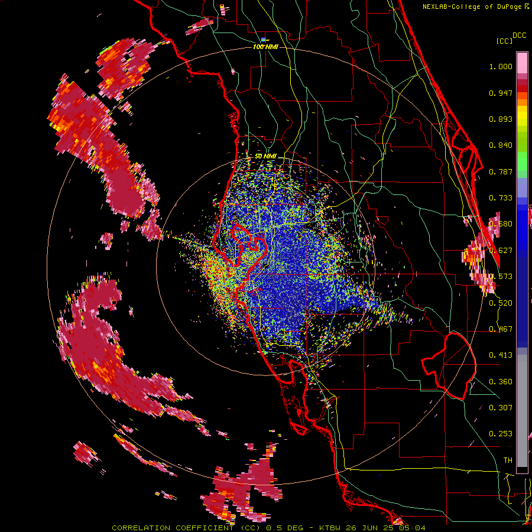Click the 100 NMI range ring label

[265, 47]
